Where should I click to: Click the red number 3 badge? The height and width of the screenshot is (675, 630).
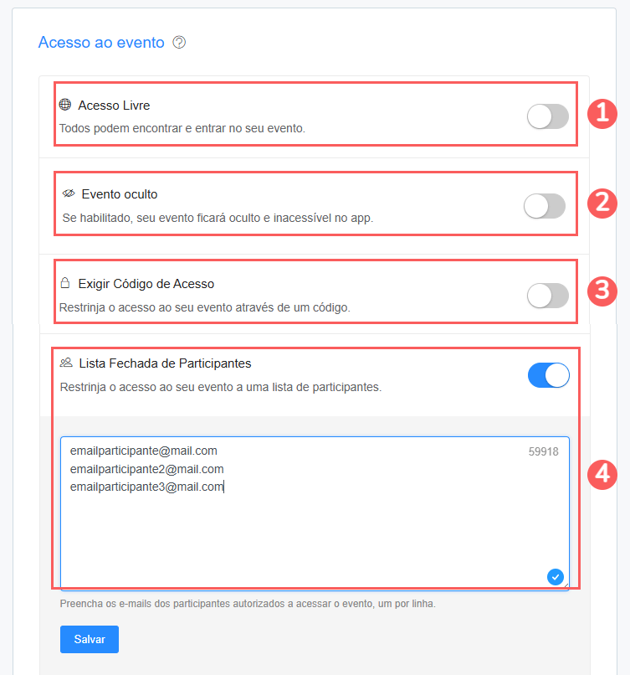coord(602,291)
